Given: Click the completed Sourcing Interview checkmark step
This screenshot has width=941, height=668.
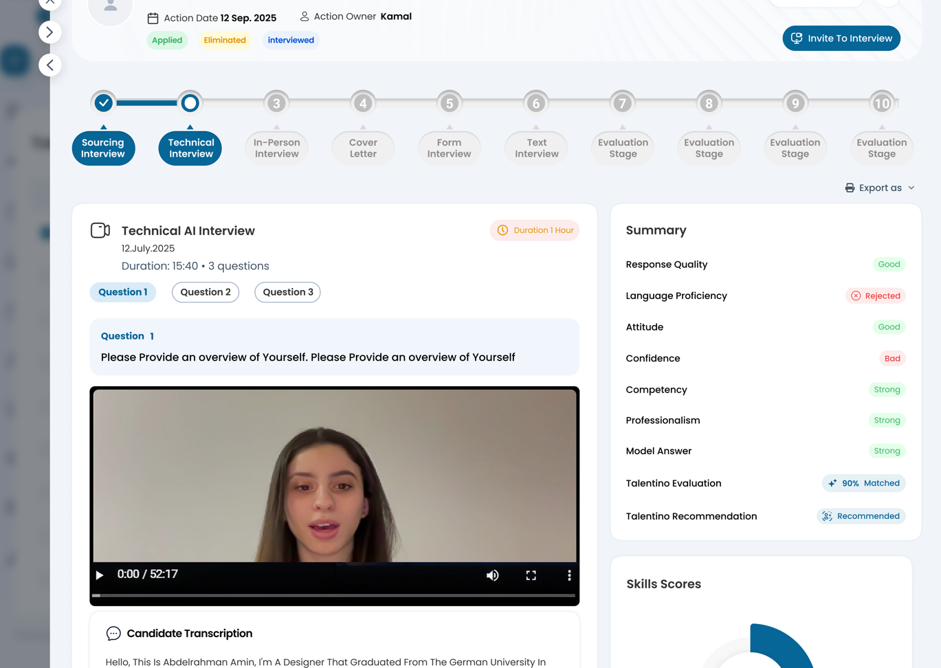Looking at the screenshot, I should pos(104,103).
